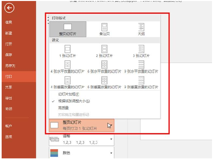Pick 4 张水平放置的幻灯片 handout
Screen dimensions: 214x159
pos(68,67)
